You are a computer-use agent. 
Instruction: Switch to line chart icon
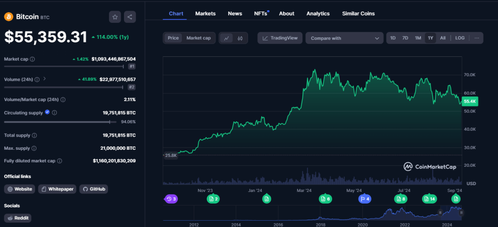point(227,38)
